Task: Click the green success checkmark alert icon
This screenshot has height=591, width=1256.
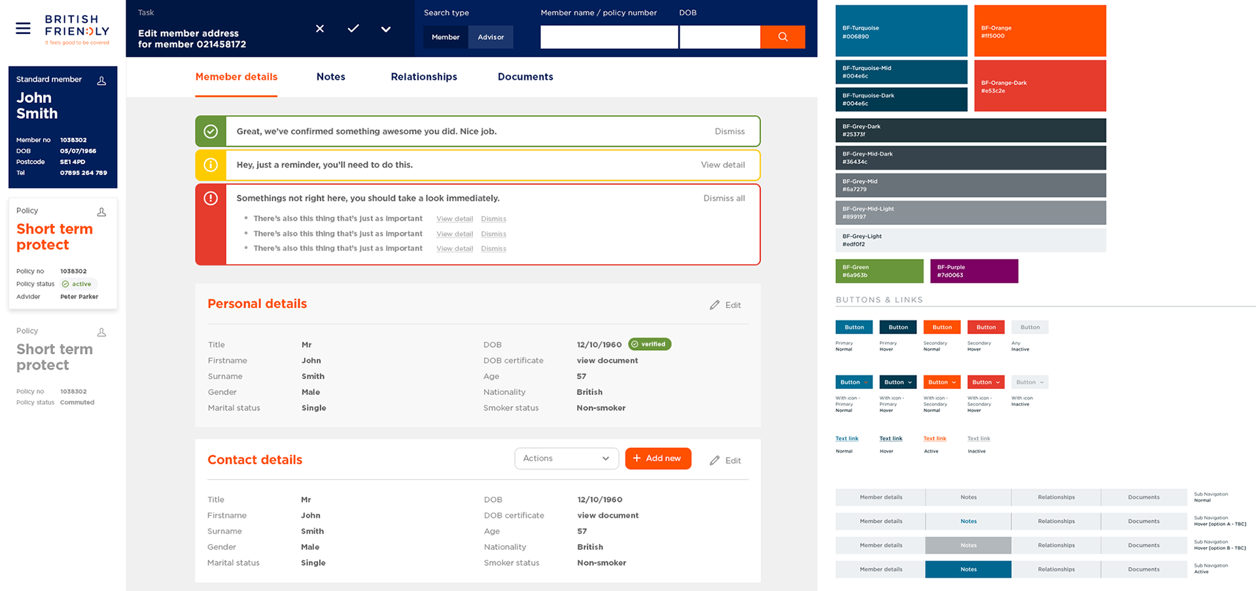Action: click(211, 131)
